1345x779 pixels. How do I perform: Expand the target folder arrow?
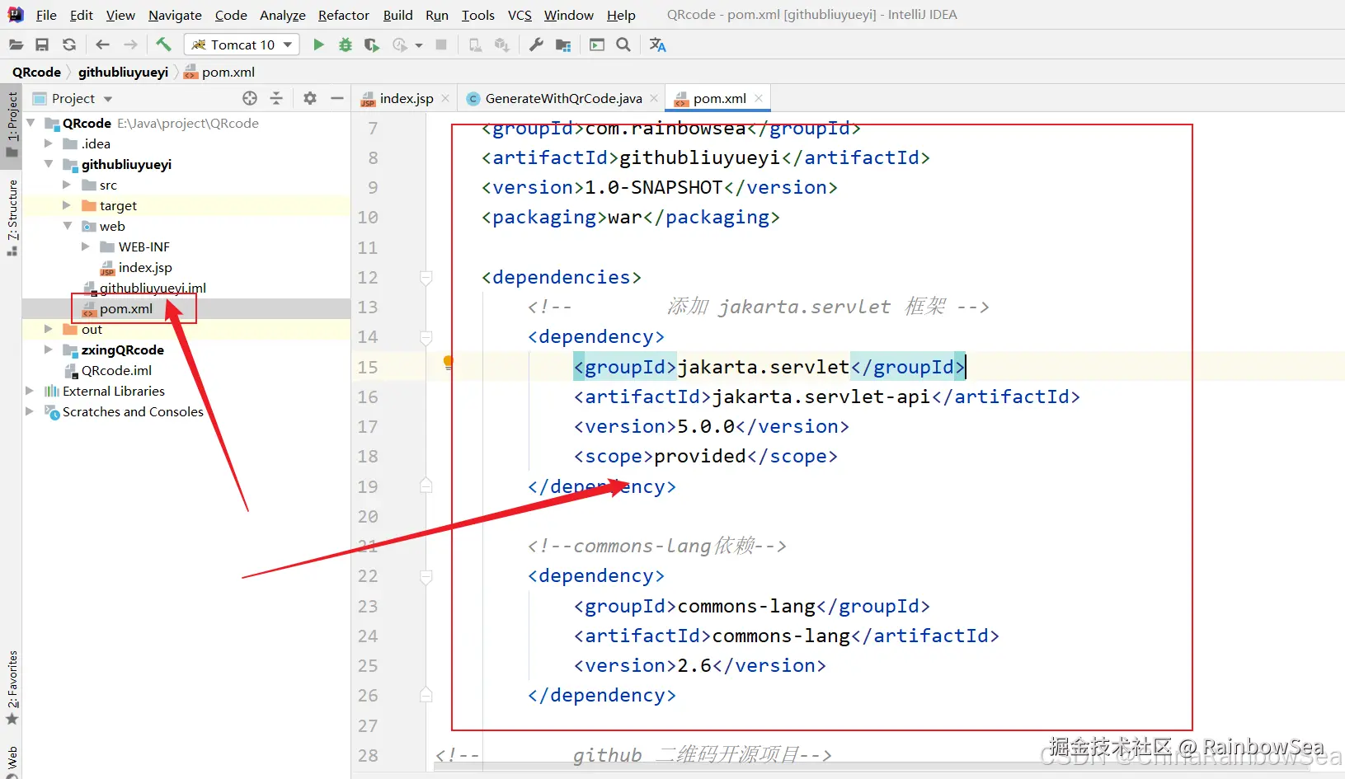click(x=67, y=205)
